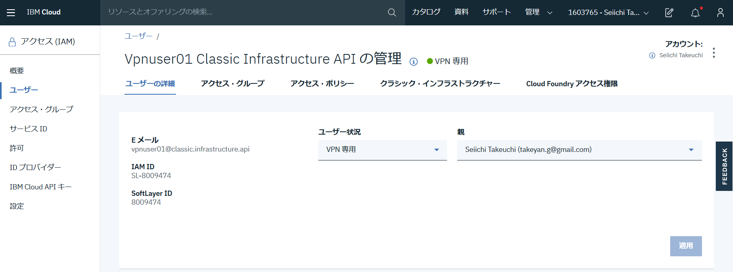Select ユーザー in the sidebar

(x=24, y=90)
